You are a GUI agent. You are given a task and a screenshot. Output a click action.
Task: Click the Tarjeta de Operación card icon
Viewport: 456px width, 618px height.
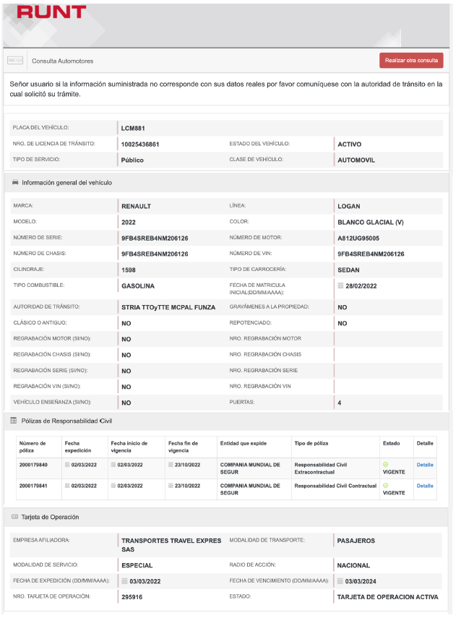(x=14, y=518)
